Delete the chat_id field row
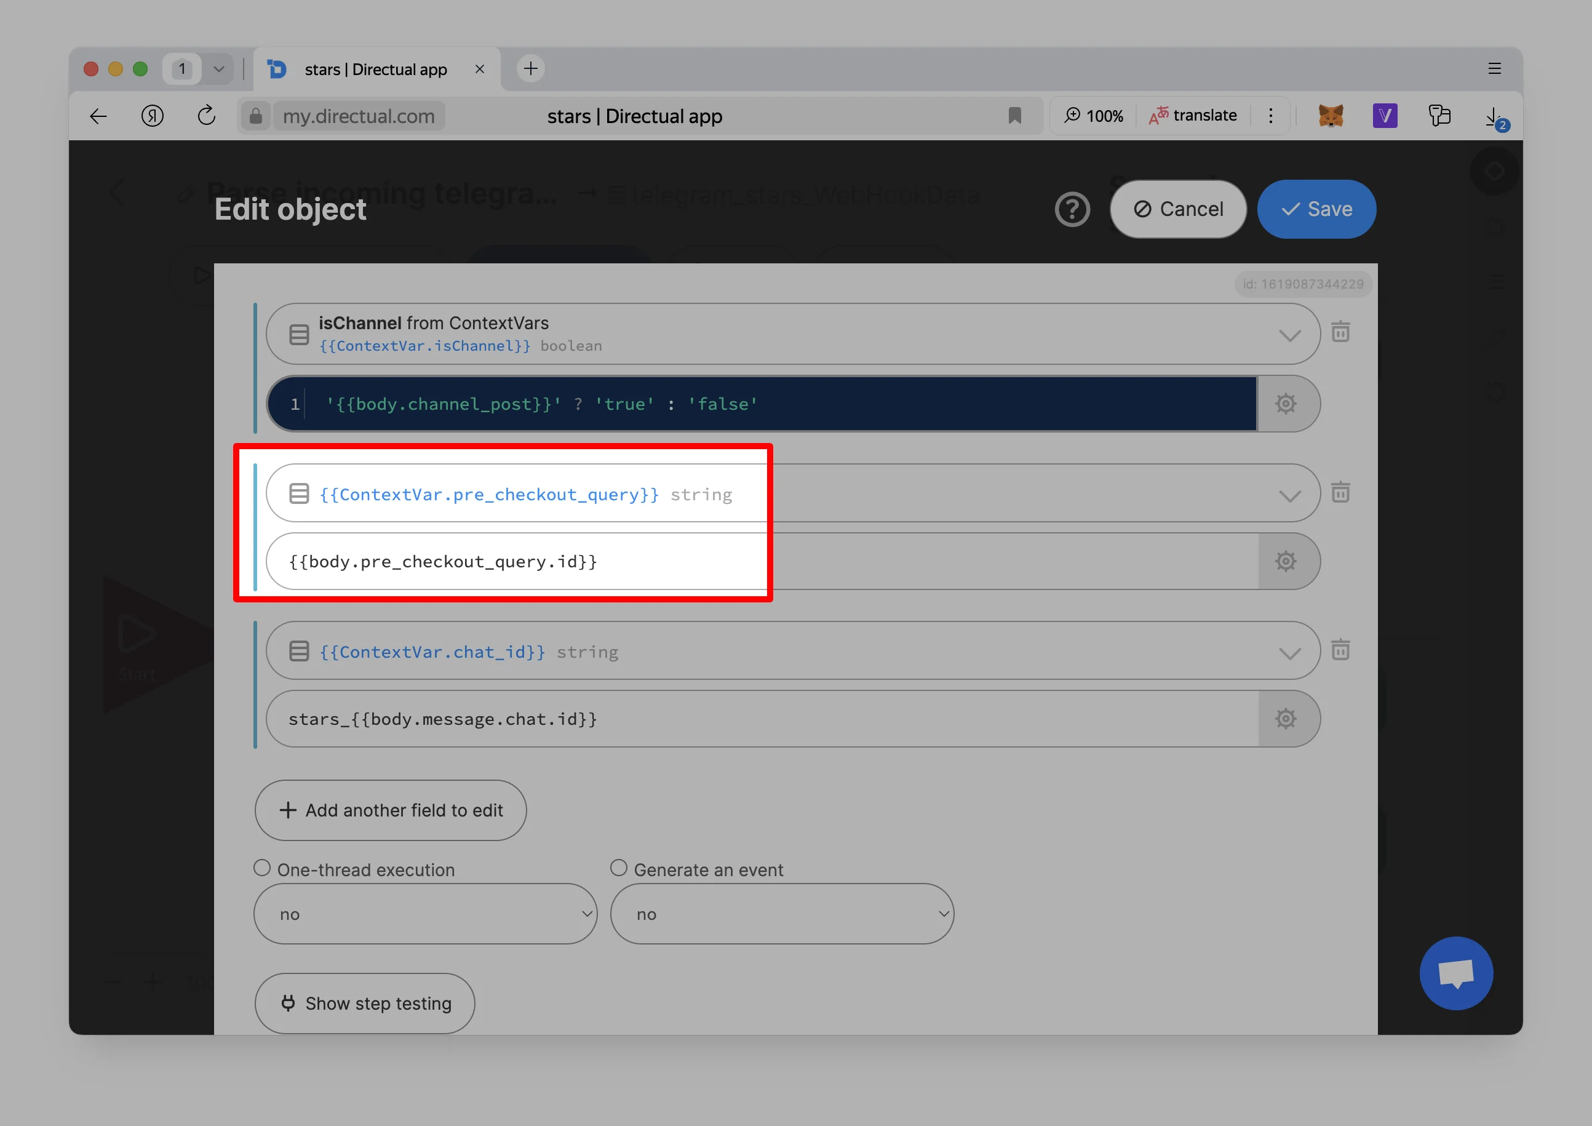The image size is (1592, 1126). (1340, 650)
